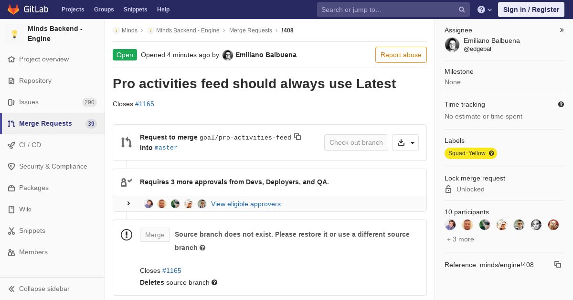573x300 pixels.
Task: Open the master branch link
Action: click(166, 148)
